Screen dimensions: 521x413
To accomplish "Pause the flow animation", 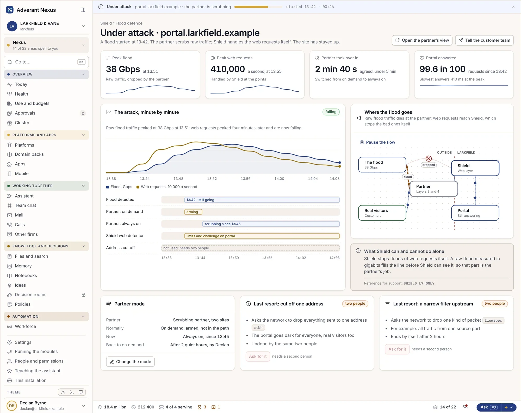I will (x=377, y=142).
